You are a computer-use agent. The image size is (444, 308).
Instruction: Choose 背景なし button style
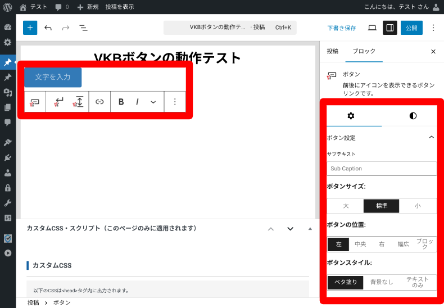(x=382, y=282)
